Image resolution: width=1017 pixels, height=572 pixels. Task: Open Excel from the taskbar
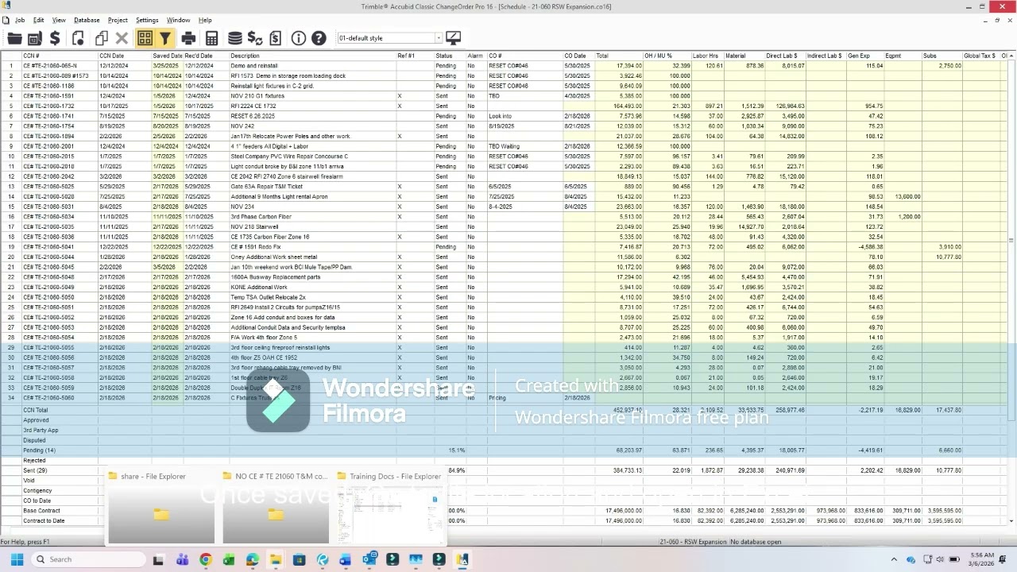(229, 559)
